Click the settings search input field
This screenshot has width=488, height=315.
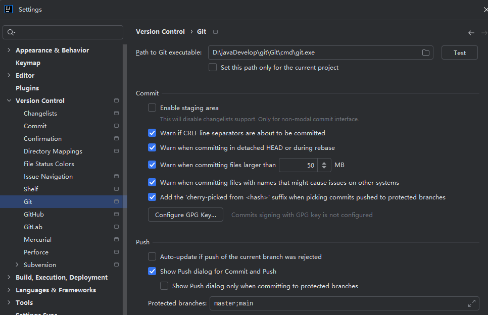(x=63, y=32)
